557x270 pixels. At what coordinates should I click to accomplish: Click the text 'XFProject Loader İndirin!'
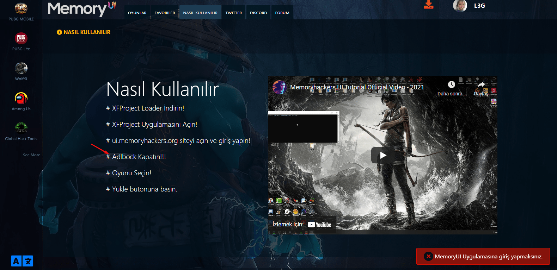click(x=148, y=108)
